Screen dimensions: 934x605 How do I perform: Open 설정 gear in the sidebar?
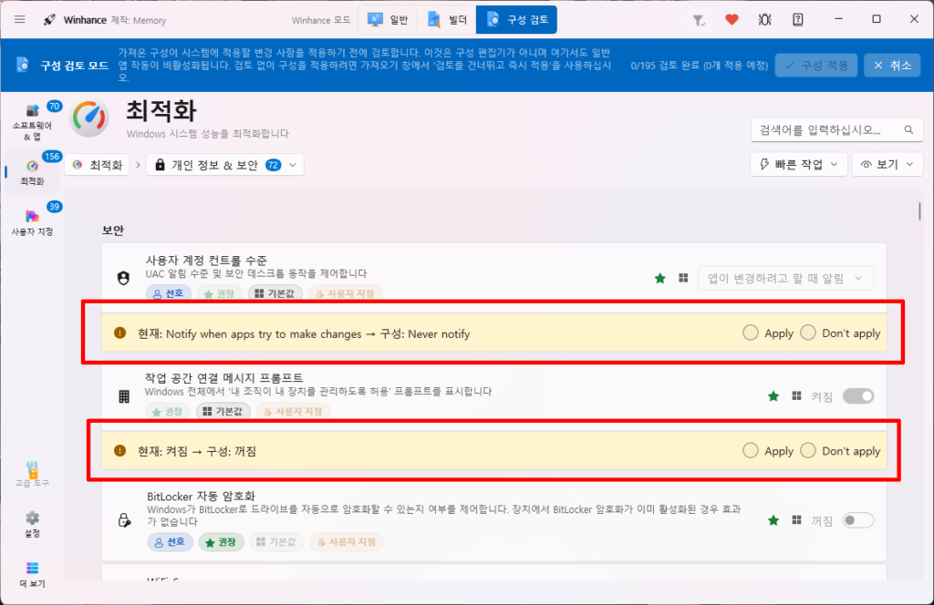pyautogui.click(x=32, y=524)
